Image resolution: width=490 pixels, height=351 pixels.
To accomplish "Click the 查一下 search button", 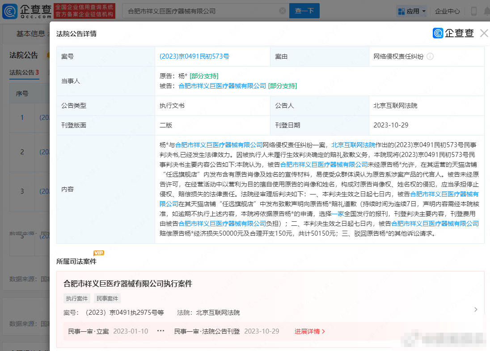I will (304, 11).
